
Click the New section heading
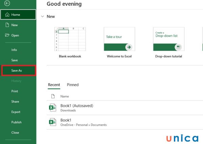tap(51, 17)
